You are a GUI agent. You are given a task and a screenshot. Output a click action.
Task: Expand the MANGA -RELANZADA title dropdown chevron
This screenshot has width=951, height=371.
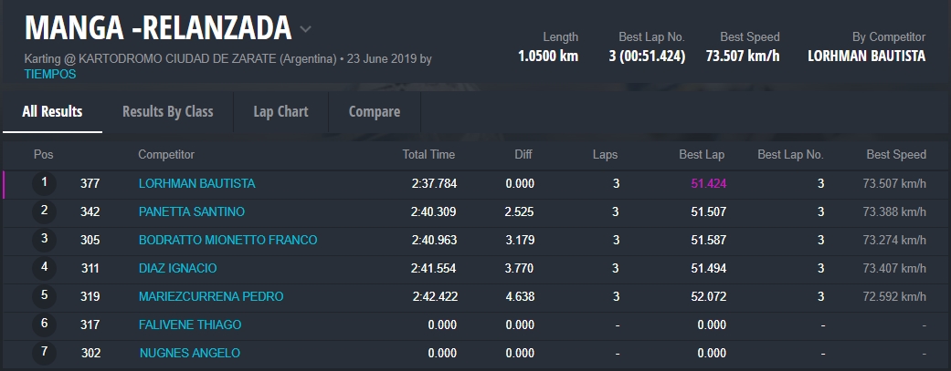(x=306, y=28)
